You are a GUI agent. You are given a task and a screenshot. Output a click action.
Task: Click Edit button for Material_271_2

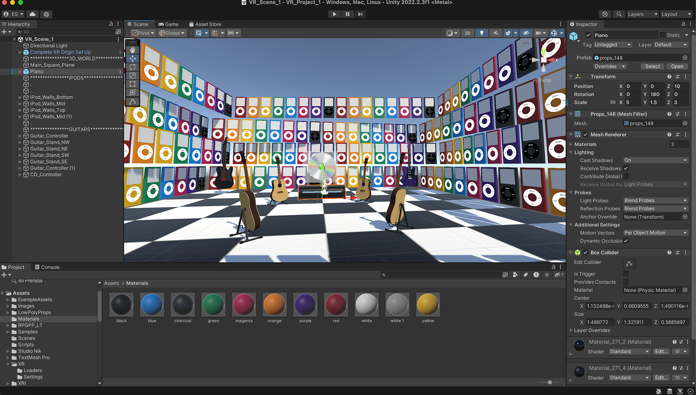point(661,352)
